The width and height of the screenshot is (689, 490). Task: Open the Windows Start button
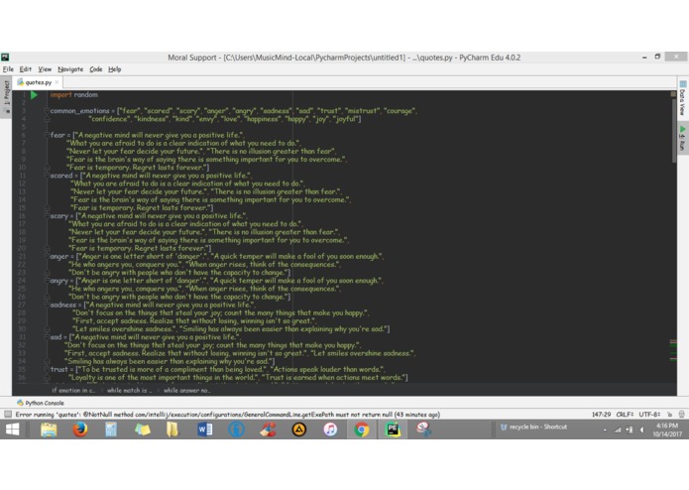point(12,429)
